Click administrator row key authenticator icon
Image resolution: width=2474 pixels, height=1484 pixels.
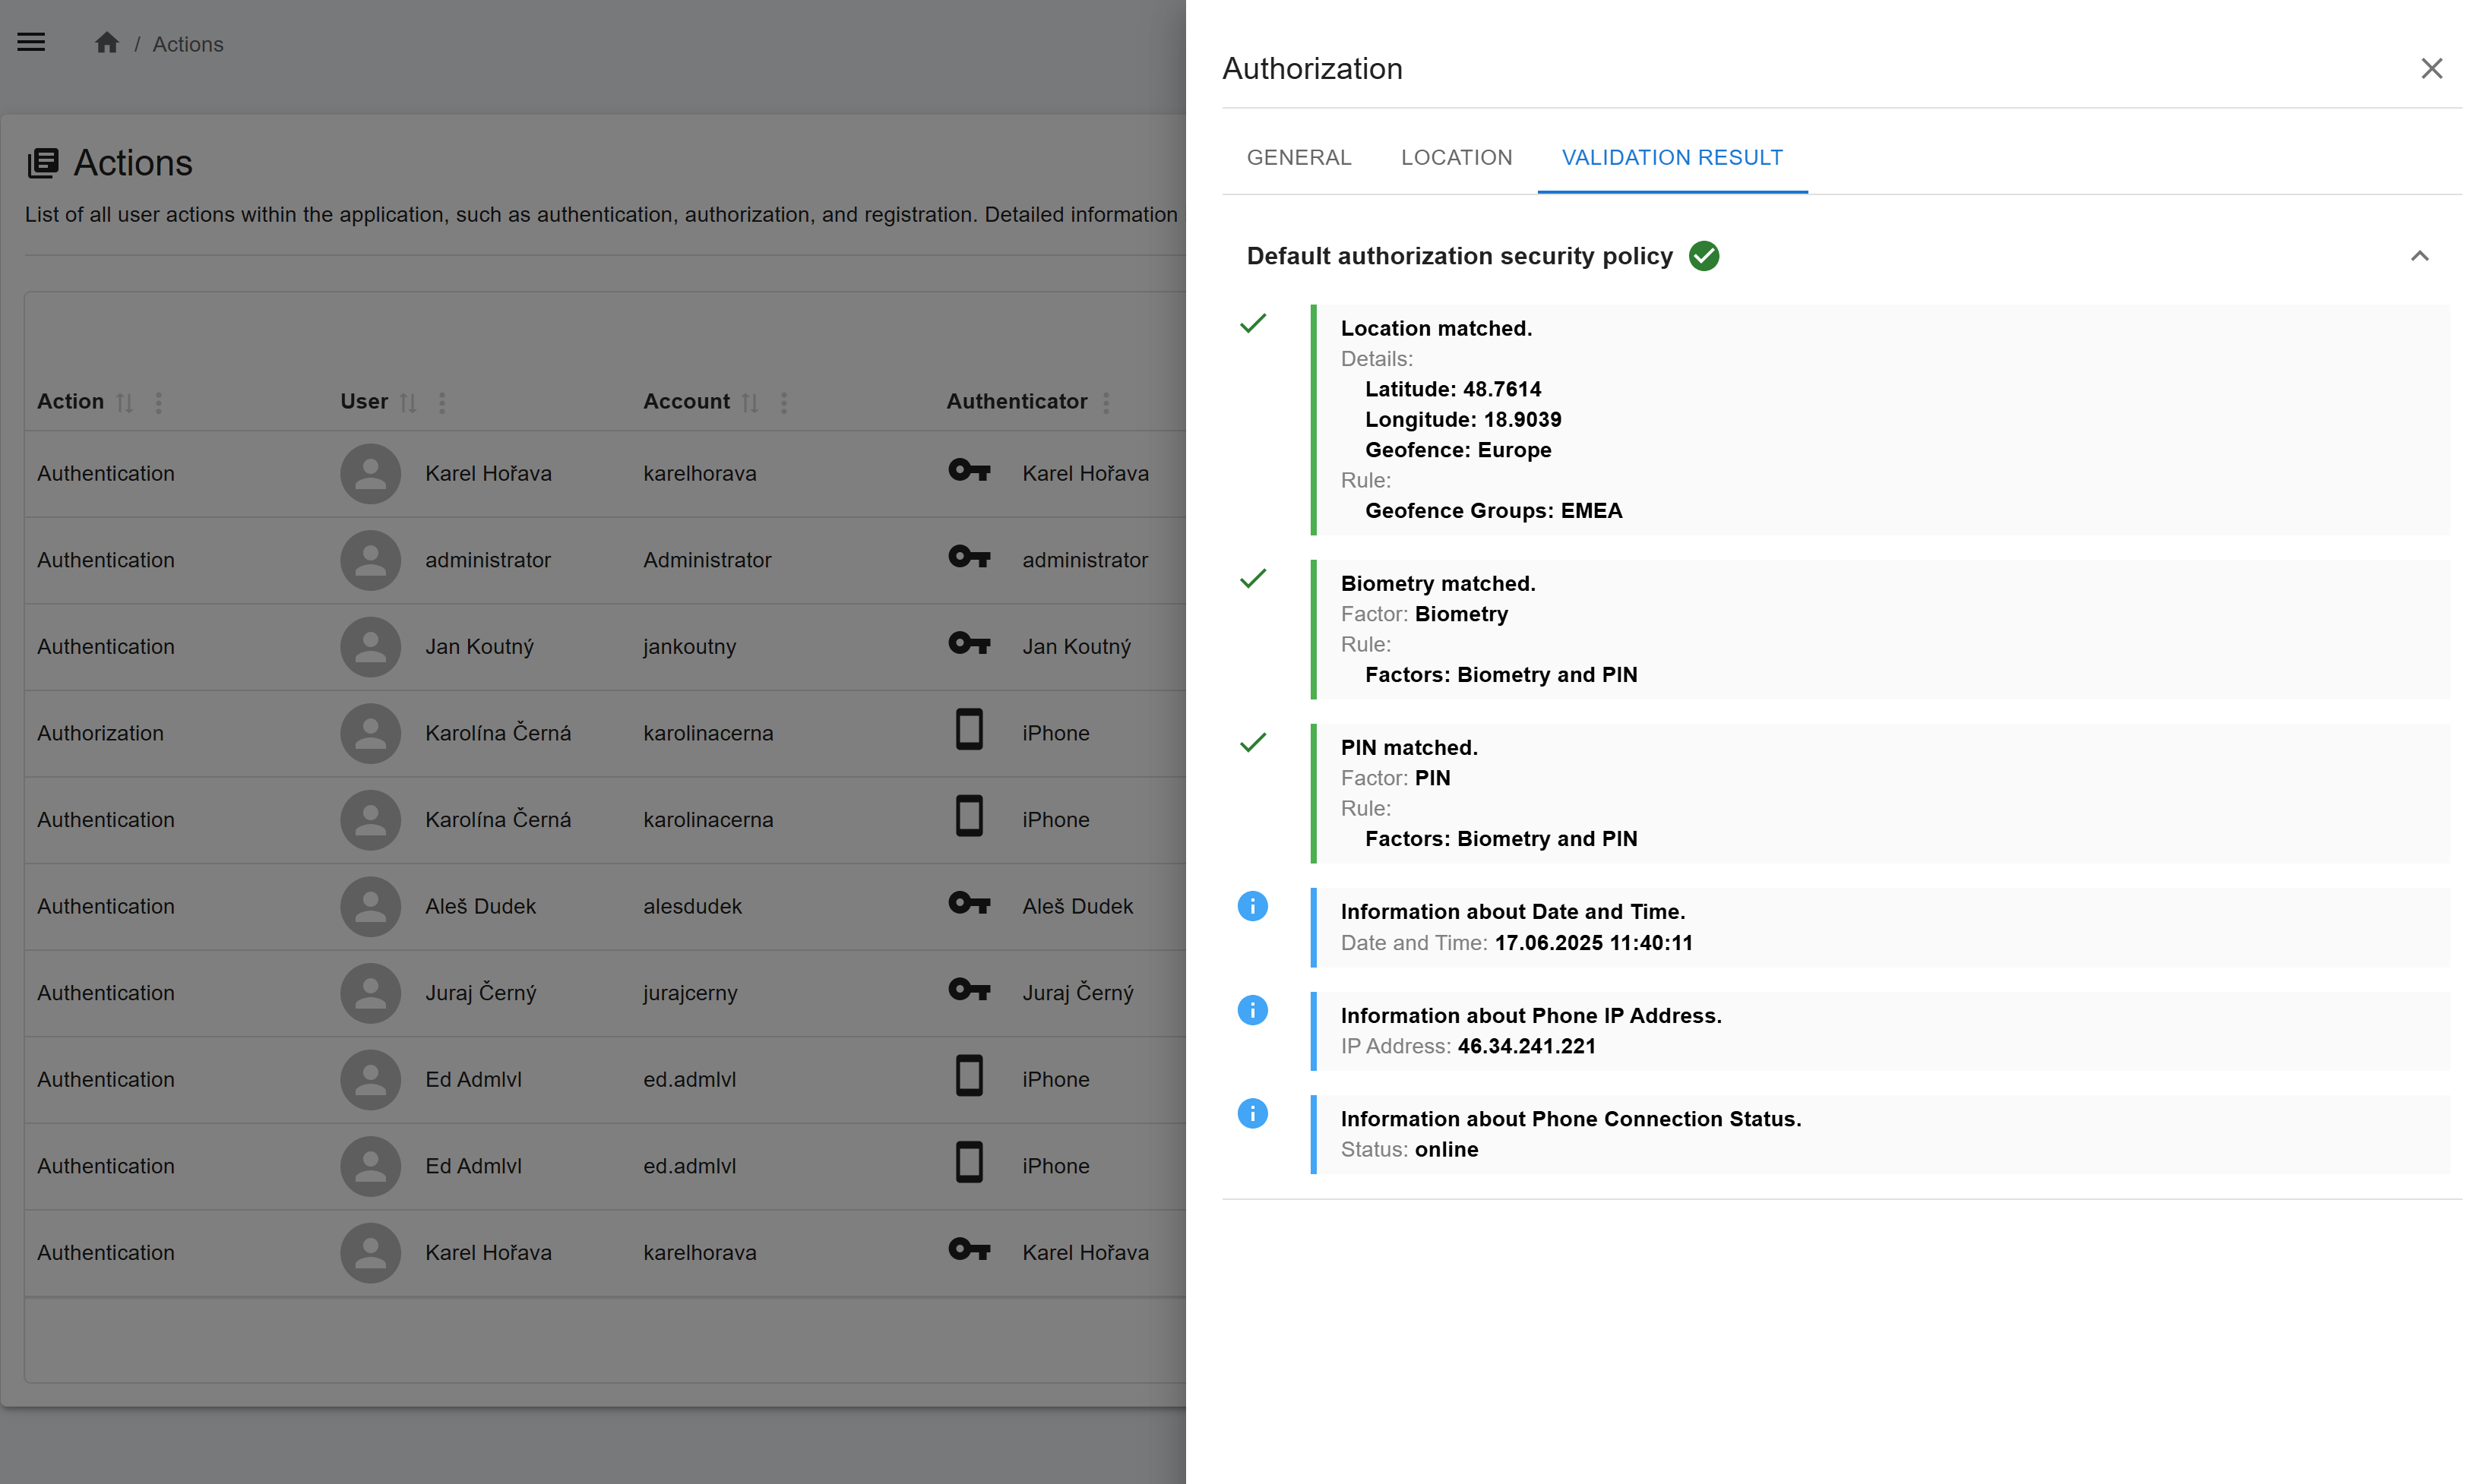coord(968,557)
